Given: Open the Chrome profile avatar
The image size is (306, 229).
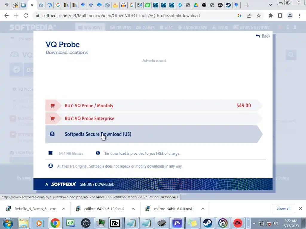Looking at the screenshot, I should [x=290, y=16].
